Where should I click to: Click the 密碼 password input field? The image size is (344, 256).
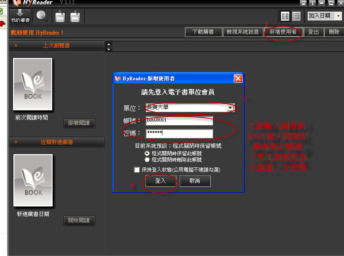click(x=179, y=133)
